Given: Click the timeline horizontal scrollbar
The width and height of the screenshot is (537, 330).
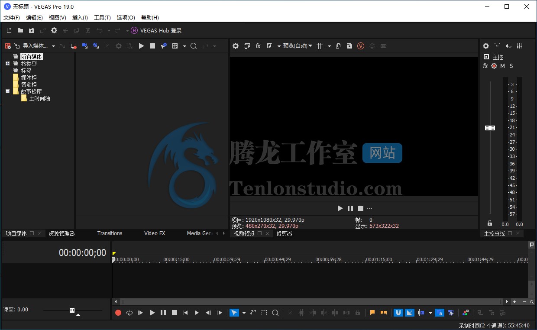Looking at the screenshot, I should point(312,302).
